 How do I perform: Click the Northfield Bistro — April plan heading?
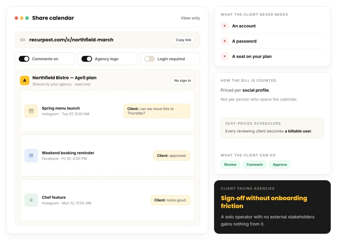(x=65, y=78)
